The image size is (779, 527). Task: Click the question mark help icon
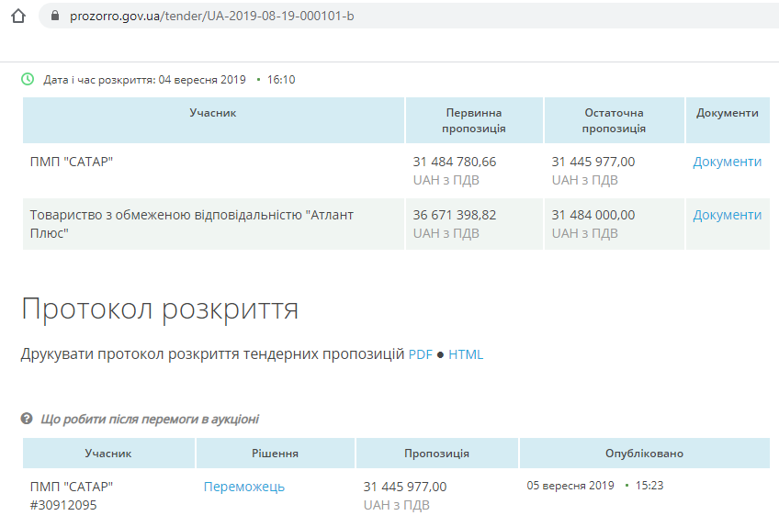pyautogui.click(x=27, y=419)
